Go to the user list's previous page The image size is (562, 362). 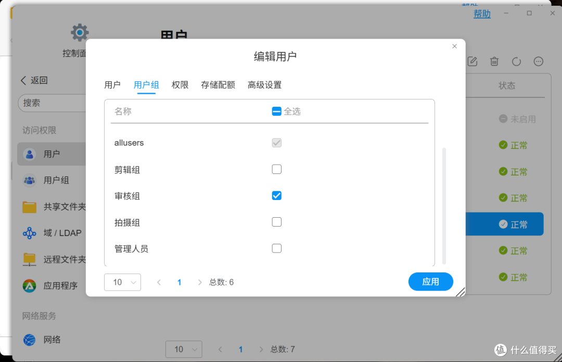point(220,349)
